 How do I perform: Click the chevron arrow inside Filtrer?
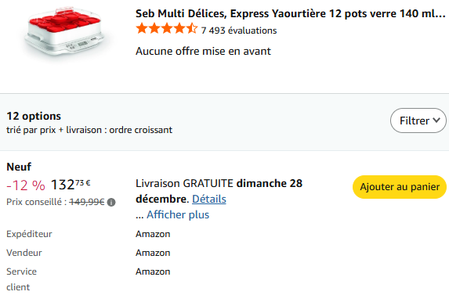436,120
